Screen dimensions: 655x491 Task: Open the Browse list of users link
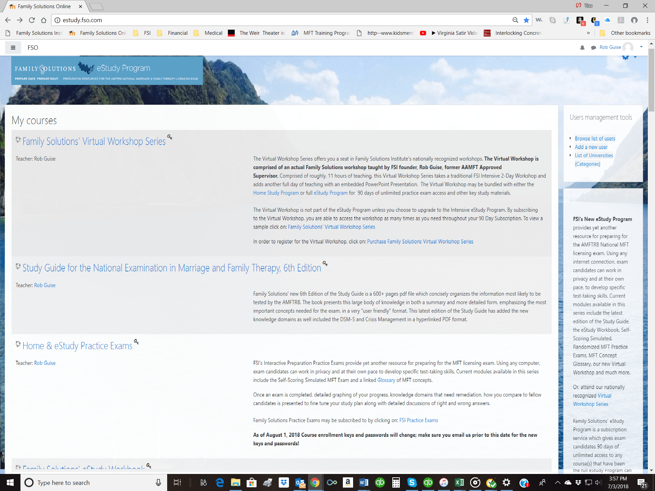click(x=595, y=138)
